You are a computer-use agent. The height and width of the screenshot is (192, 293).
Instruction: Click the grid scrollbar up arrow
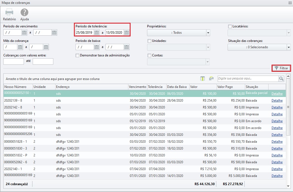point(288,76)
